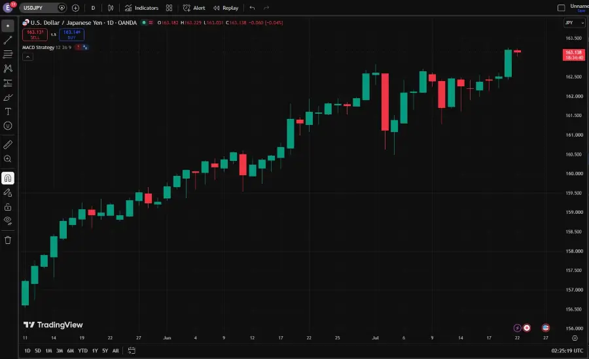Open the Indicators panel
The width and height of the screenshot is (589, 359).
coord(141,8)
